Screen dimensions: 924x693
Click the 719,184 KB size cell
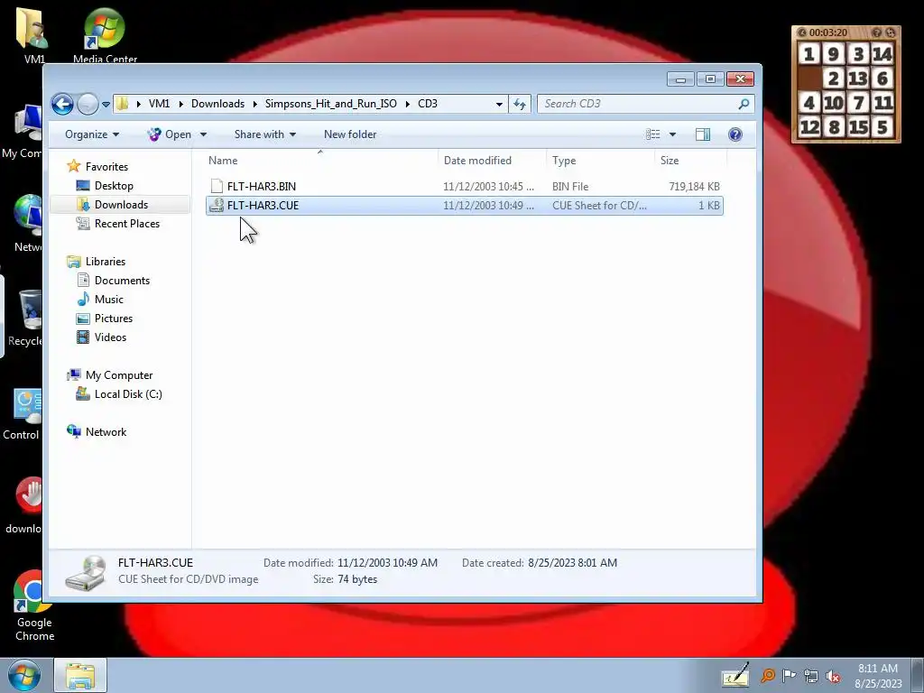pyautogui.click(x=694, y=186)
